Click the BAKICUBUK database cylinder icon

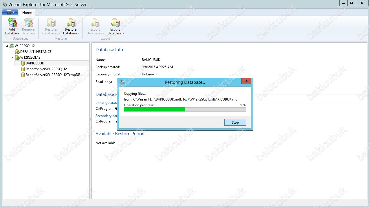coord(23,63)
